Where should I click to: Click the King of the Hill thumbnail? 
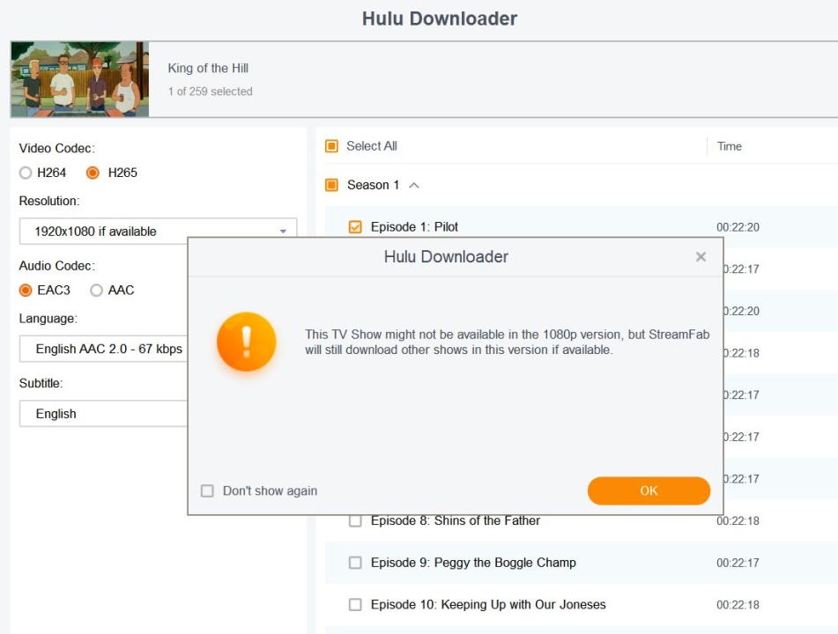pos(79,79)
